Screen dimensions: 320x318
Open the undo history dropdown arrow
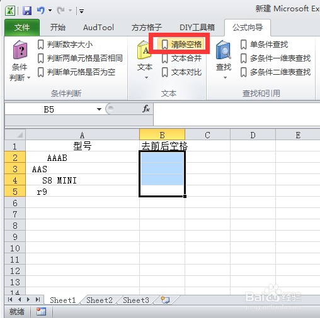tap(50, 10)
